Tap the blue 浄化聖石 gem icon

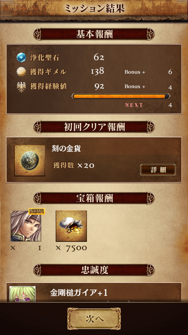tap(21, 58)
